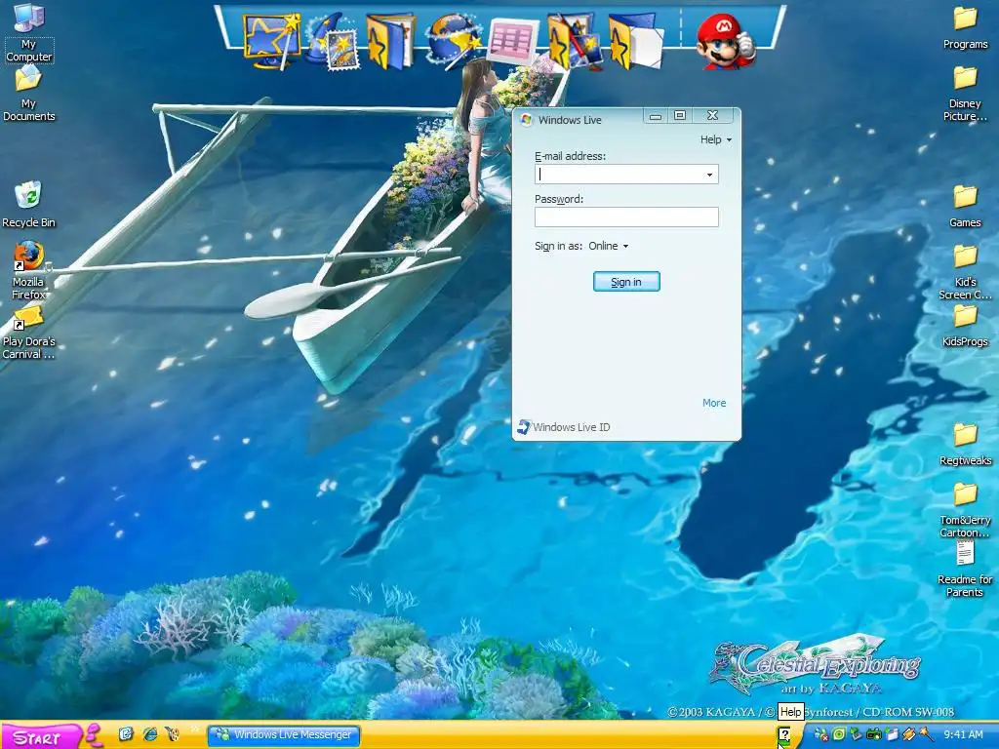Image resolution: width=999 pixels, height=749 pixels.
Task: Open Readme for Parents document
Action: coord(965,570)
